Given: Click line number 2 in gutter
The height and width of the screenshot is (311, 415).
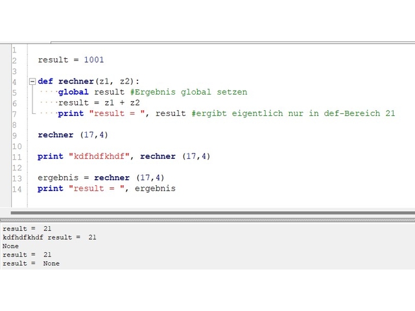Looking at the screenshot, I should 14,60.
